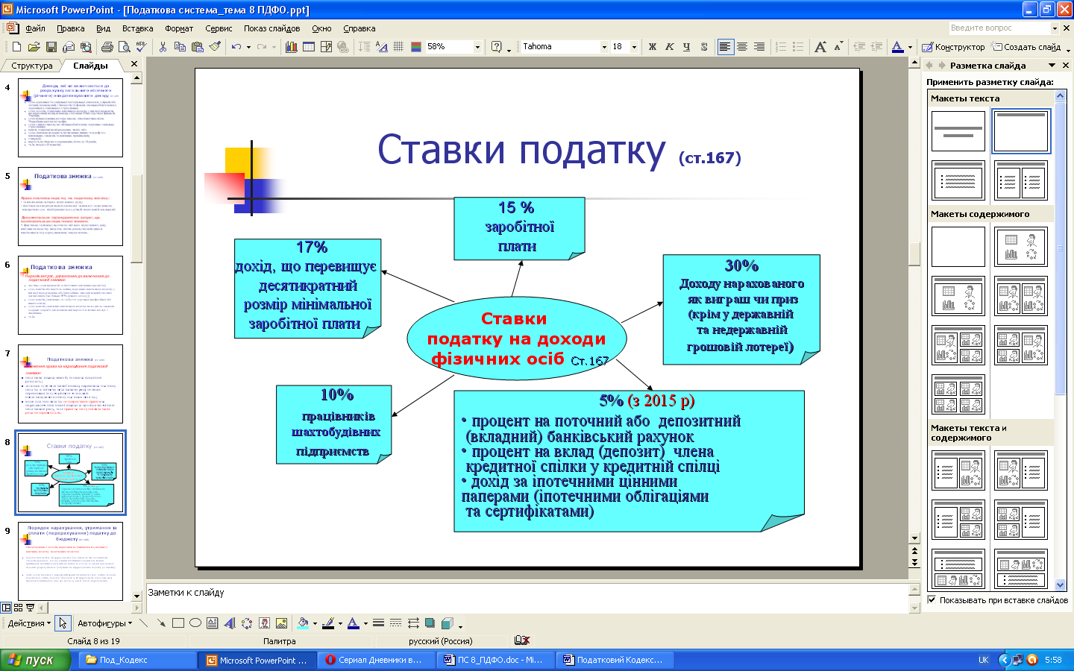Image resolution: width=1074 pixels, height=671 pixels.
Task: Align text right
Action: pyautogui.click(x=759, y=46)
